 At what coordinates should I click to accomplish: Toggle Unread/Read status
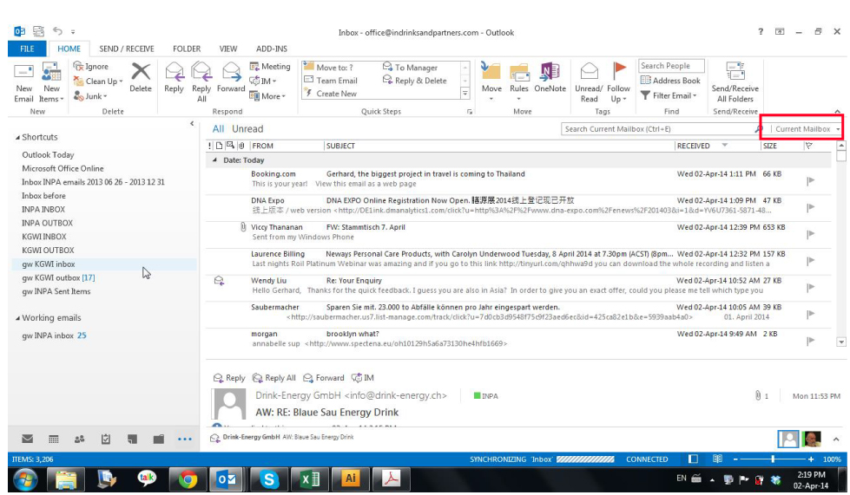(589, 82)
